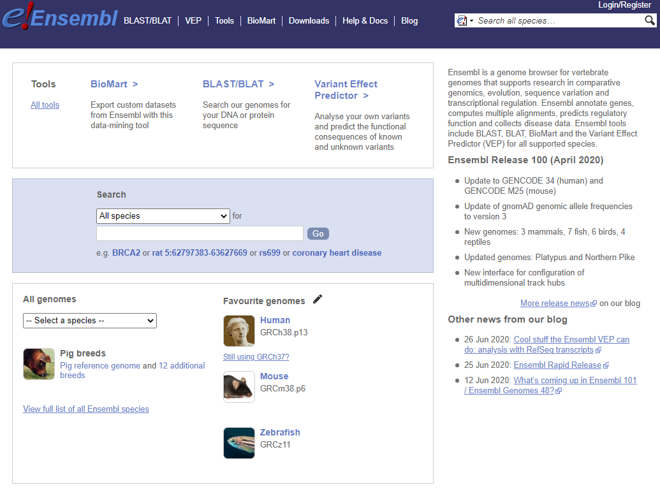This screenshot has width=660, height=489.
Task: Open the Human genome link
Action: 275,320
